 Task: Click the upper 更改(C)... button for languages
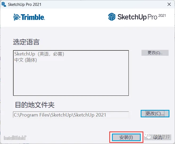pos(155,53)
